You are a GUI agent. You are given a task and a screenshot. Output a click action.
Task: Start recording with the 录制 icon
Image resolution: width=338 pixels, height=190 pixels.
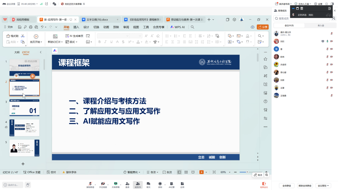click(x=160, y=185)
